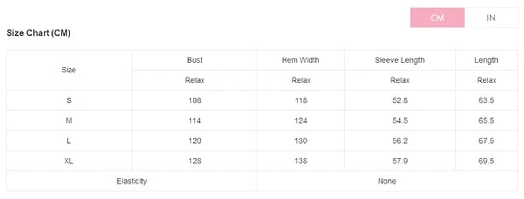The height and width of the screenshot is (199, 524).
Task: Click the Size Chart (CM) heading
Action: click(38, 33)
